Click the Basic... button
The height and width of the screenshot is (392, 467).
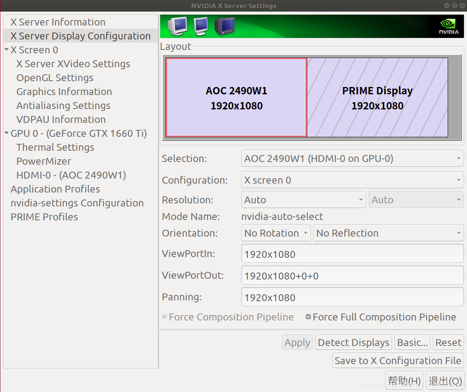412,343
